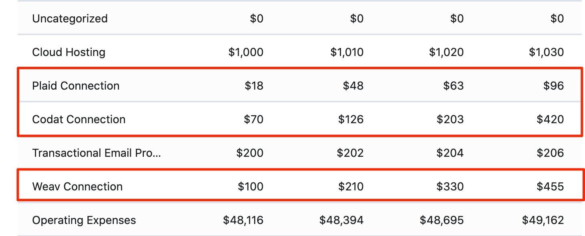Select the $18 Plaid Connection cell
This screenshot has width=585, height=236.
[x=254, y=86]
